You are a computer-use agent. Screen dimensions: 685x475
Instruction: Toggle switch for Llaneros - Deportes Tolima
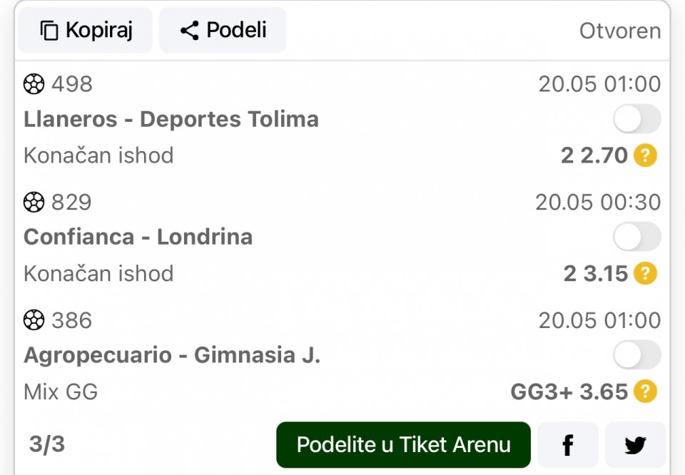pos(637,118)
